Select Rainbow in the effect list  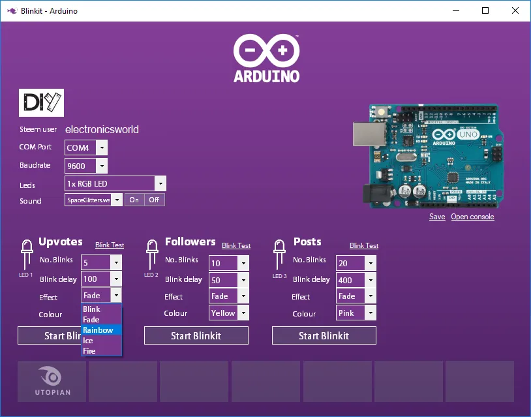point(102,330)
